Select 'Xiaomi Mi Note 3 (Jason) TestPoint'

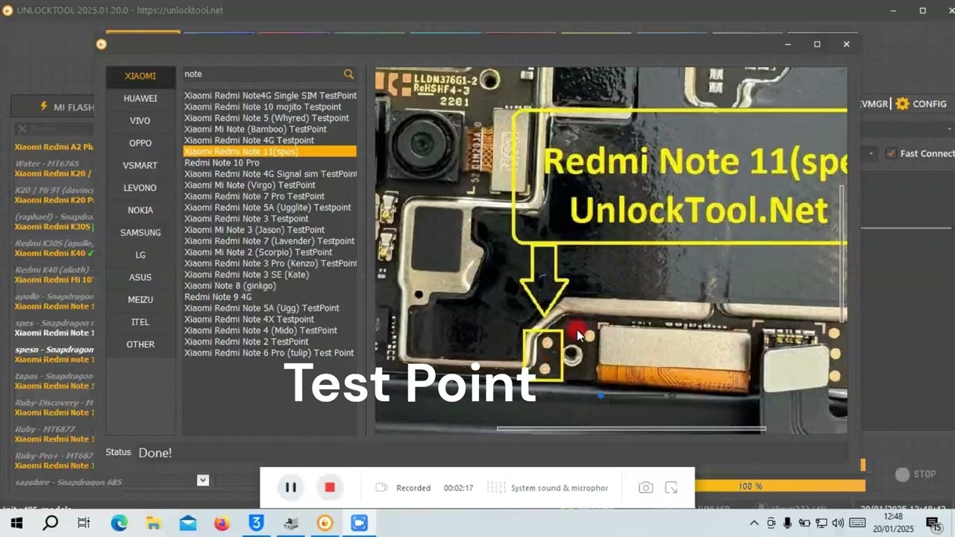click(x=270, y=230)
